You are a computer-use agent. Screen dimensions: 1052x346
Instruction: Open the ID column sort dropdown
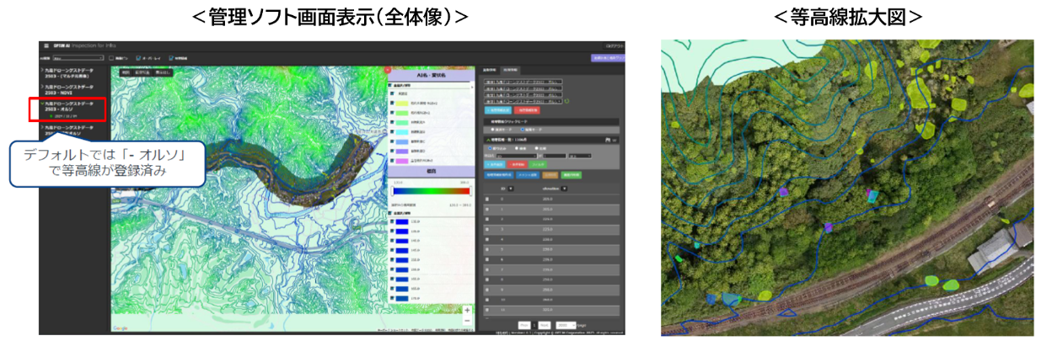[511, 189]
